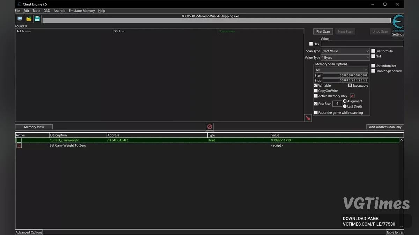Click the First Scan button

pos(323,32)
